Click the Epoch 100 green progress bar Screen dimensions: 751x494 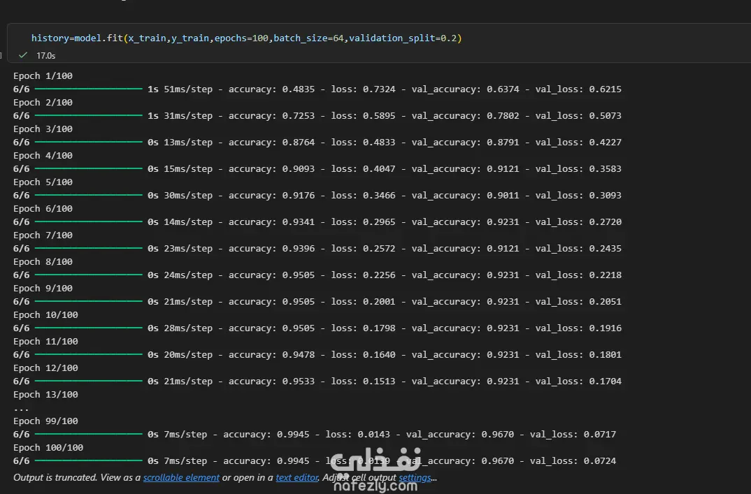[x=89, y=460]
